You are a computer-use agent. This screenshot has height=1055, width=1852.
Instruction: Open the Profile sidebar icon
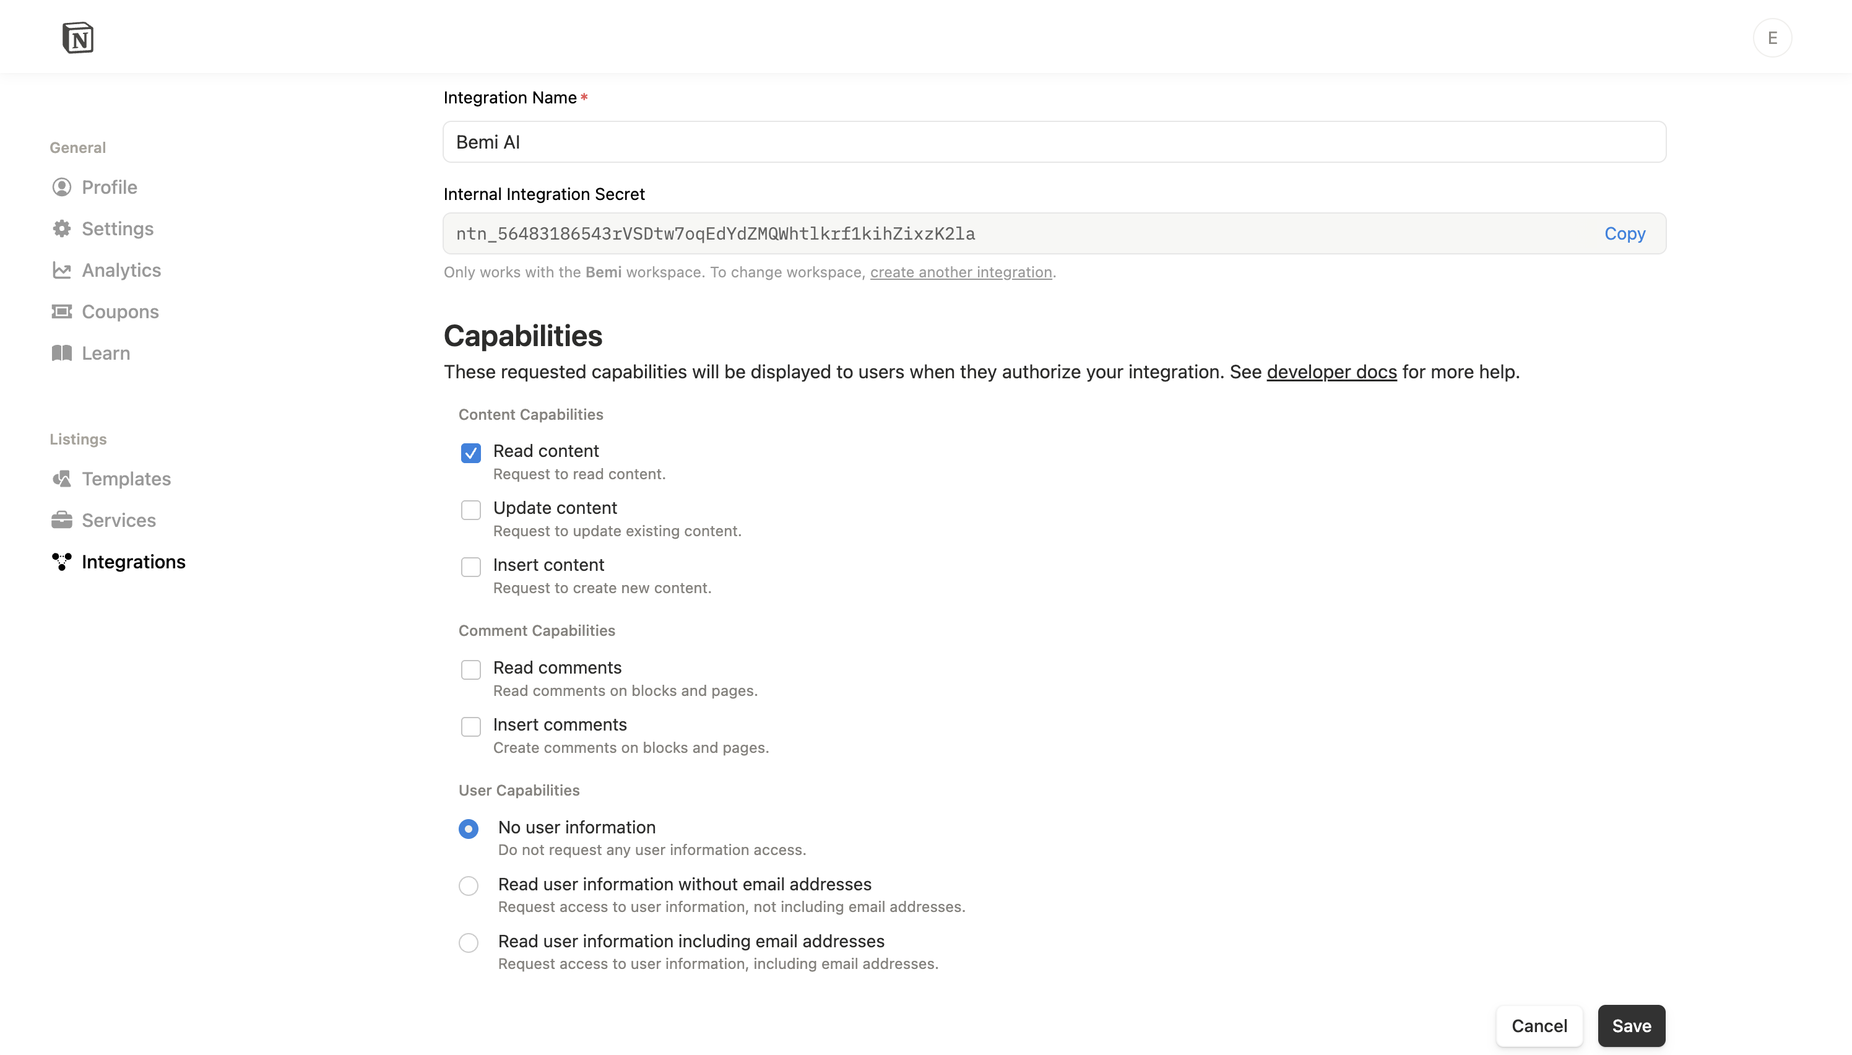pyautogui.click(x=61, y=187)
